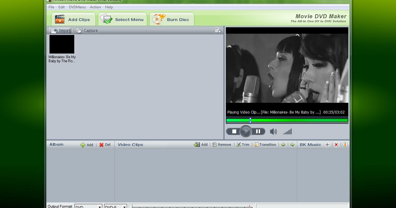
Task: Select the Capture tool
Action: (87, 30)
